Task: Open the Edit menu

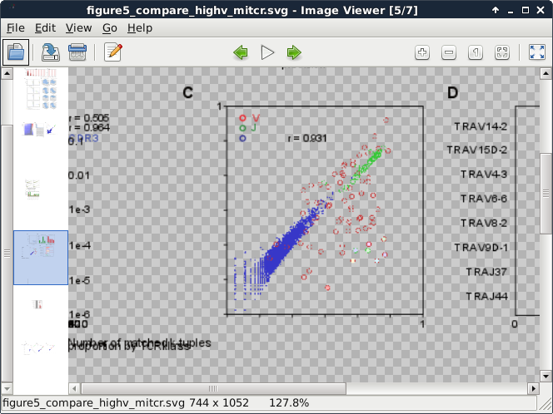Action: [x=45, y=27]
